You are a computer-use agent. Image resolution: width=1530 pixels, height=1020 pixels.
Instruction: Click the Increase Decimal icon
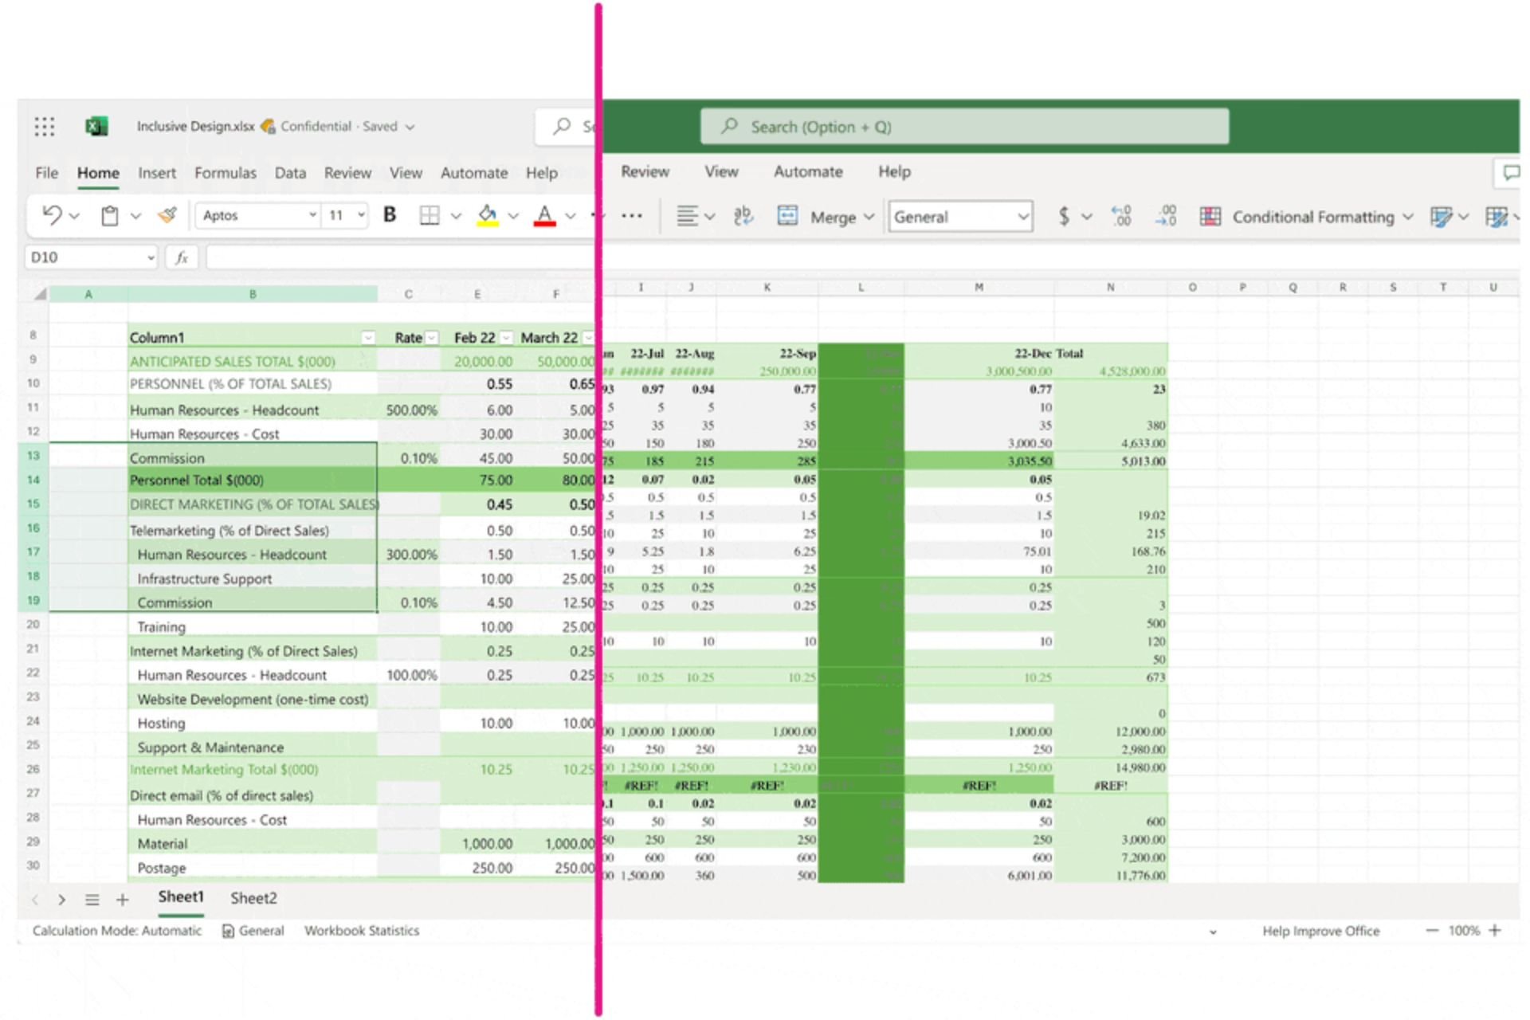pos(1121,216)
